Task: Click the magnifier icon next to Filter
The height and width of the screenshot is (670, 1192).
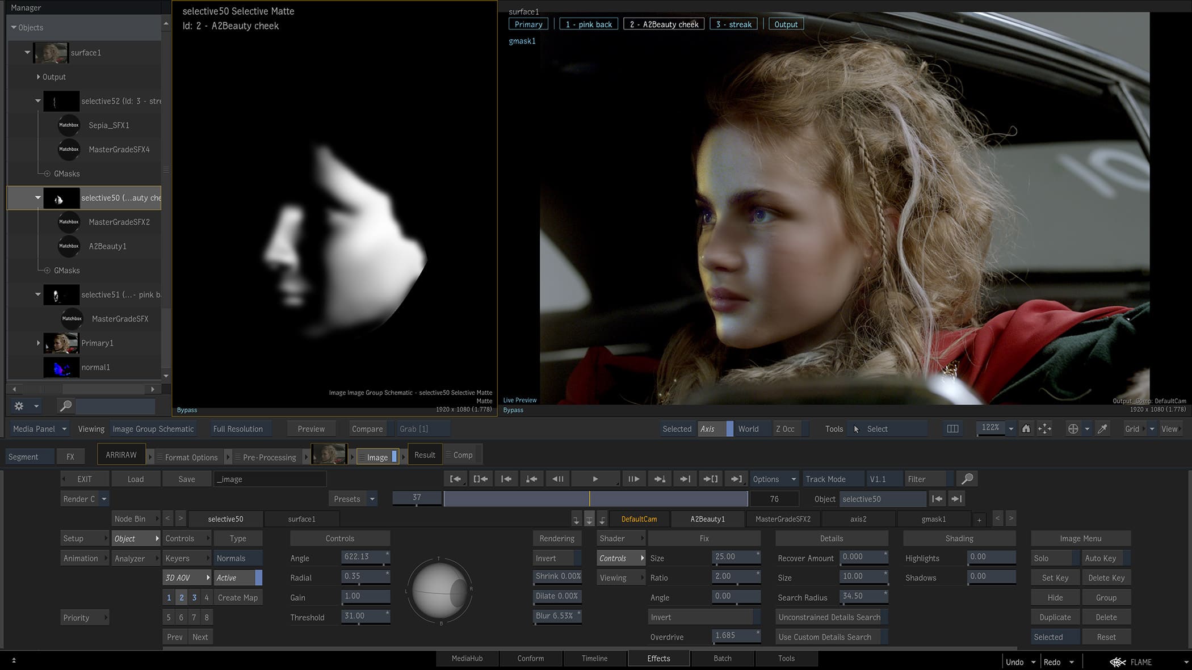Action: point(967,479)
